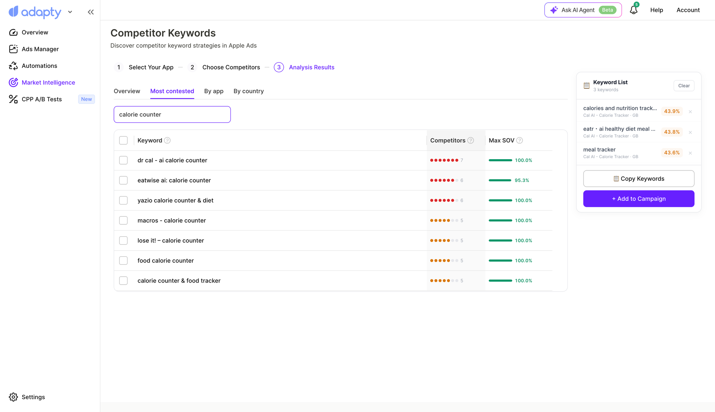
Task: Click the Automations icon
Action: (x=13, y=66)
